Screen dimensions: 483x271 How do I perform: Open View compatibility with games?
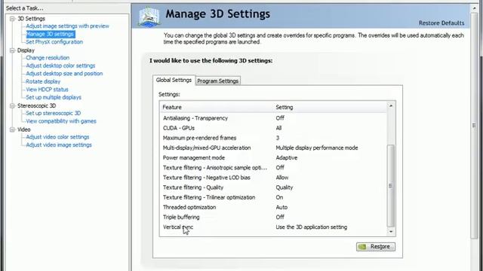[x=61, y=121]
